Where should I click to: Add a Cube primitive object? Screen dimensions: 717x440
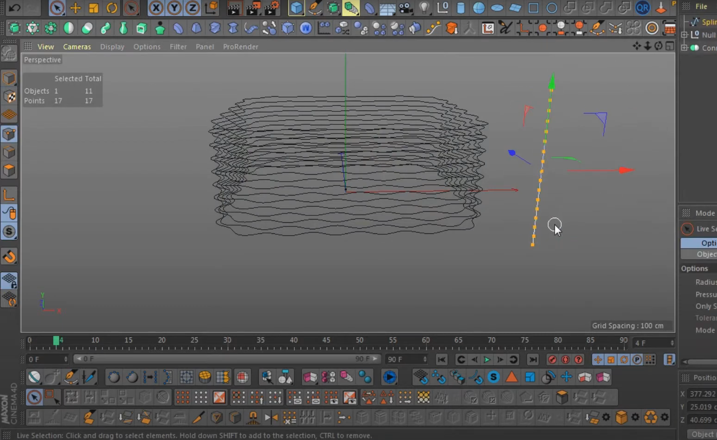click(296, 8)
